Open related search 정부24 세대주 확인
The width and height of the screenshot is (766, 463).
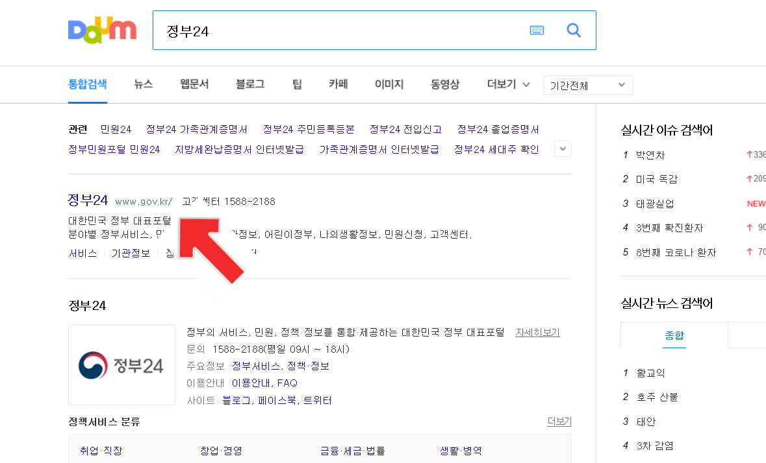(496, 149)
